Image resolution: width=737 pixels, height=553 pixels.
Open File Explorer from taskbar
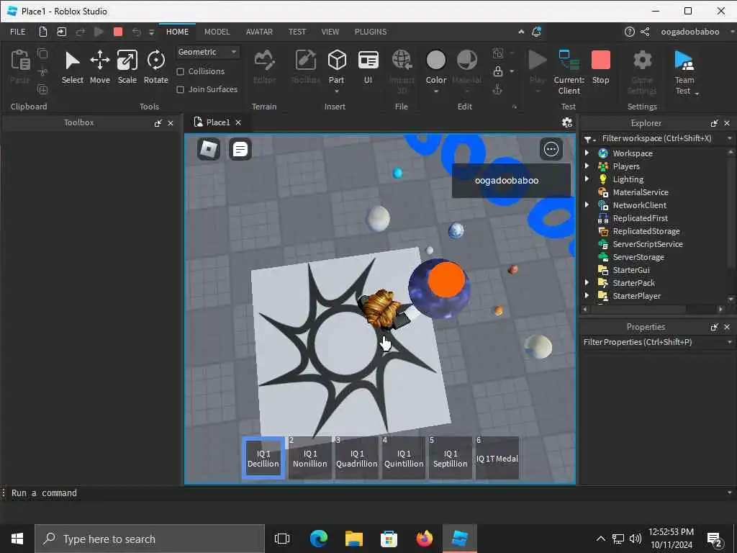354,539
